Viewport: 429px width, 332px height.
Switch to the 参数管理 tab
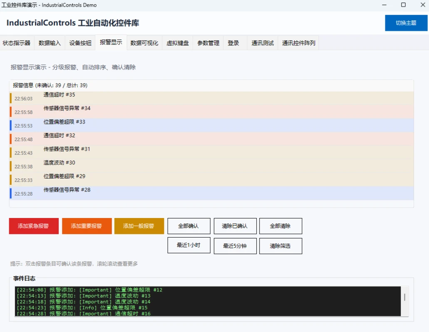(208, 43)
